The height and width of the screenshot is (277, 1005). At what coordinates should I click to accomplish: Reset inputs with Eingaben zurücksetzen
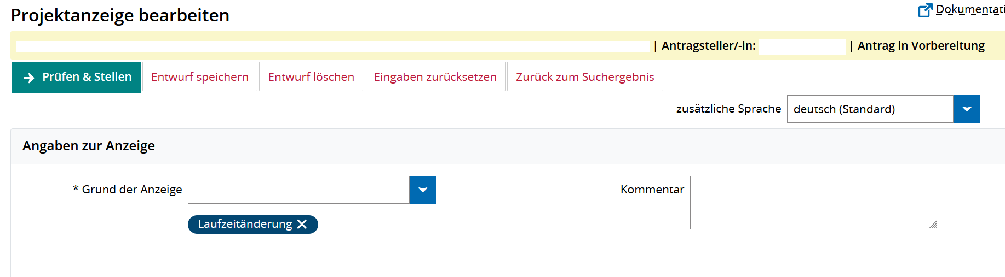click(435, 77)
